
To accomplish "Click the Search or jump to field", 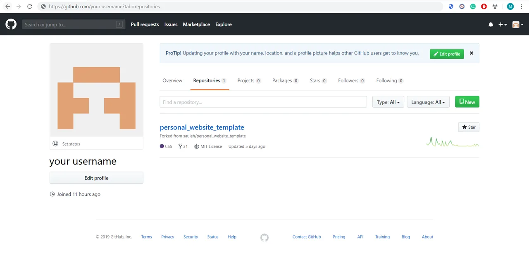I will tap(73, 25).
